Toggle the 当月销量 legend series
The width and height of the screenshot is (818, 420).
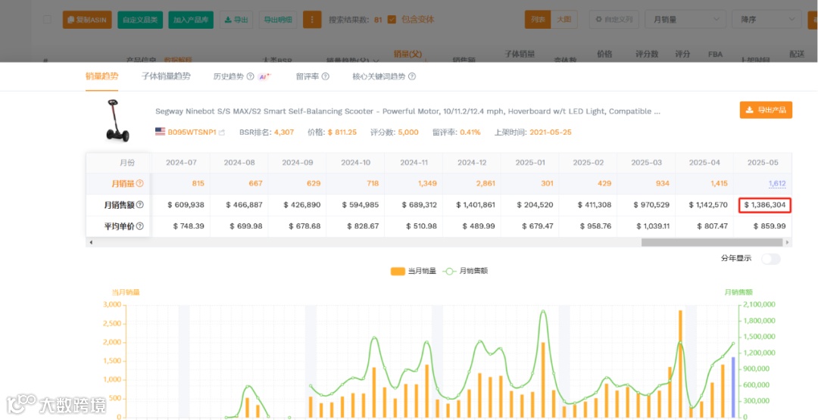pos(414,271)
